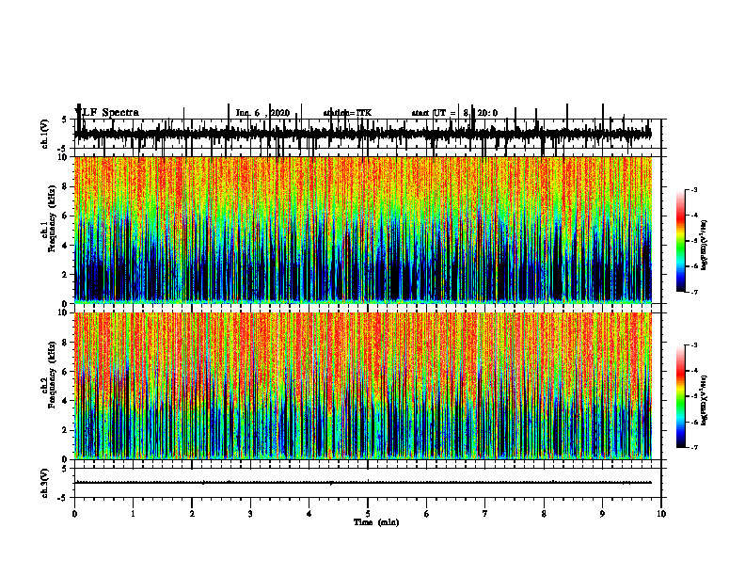
Task: Click the "-3" value on ch.2 colorbar
Action: [694, 345]
